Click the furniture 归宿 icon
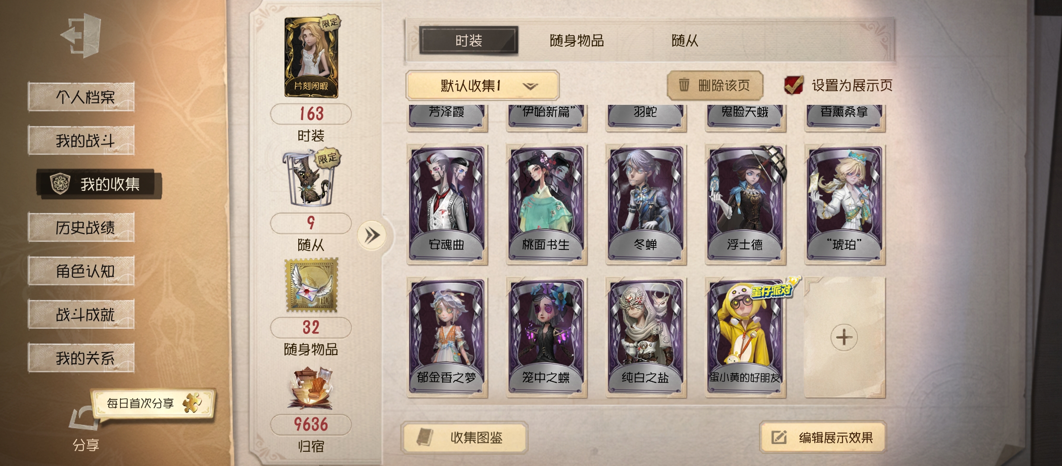 [x=311, y=388]
